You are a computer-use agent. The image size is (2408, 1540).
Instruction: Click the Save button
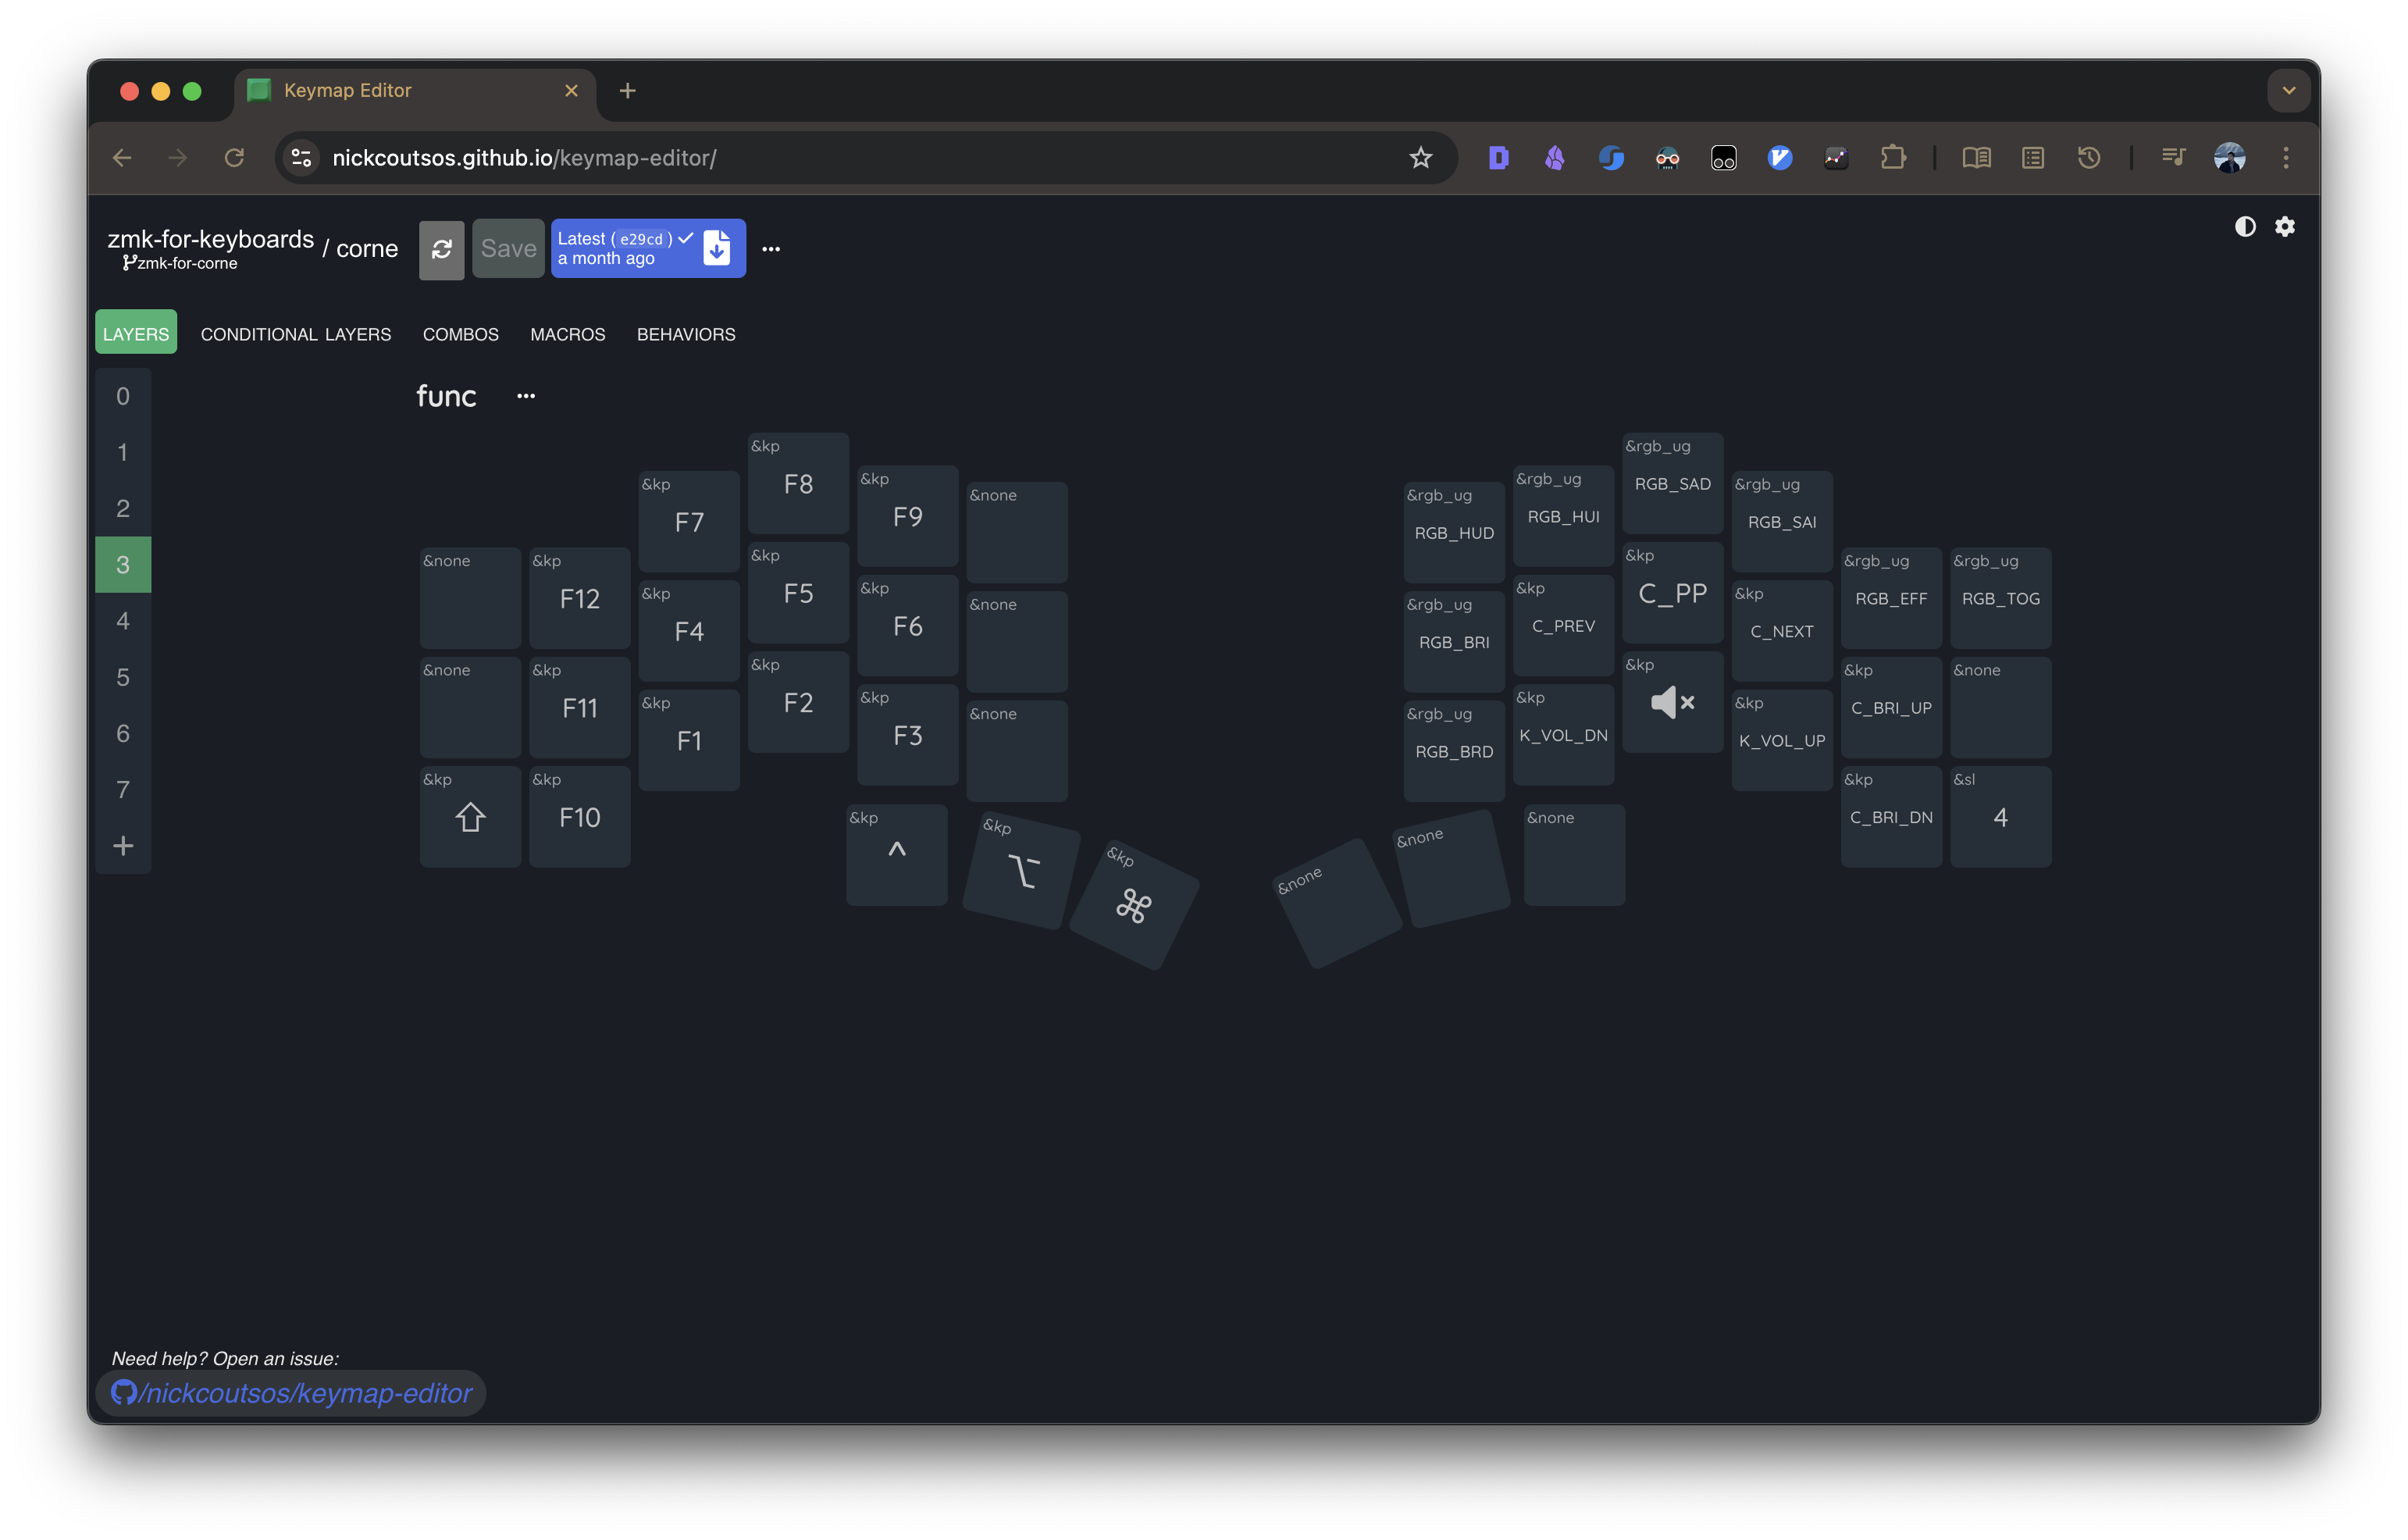tap(508, 248)
